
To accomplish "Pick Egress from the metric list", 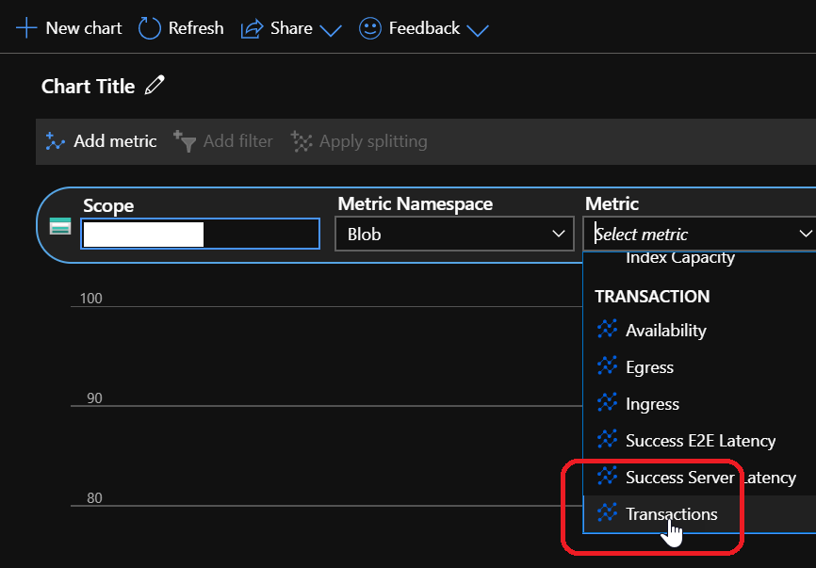I will pos(649,367).
